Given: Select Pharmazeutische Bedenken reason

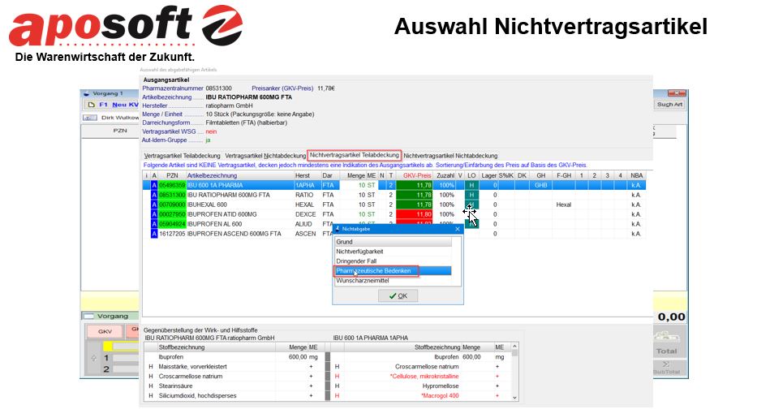Looking at the screenshot, I should click(394, 271).
